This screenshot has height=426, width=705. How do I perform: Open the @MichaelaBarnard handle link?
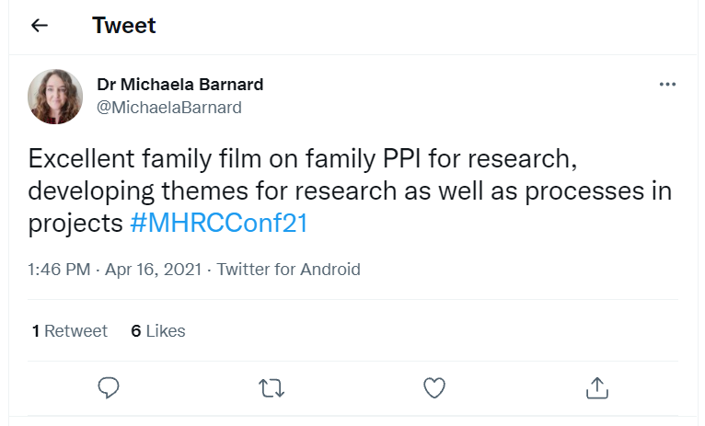(x=169, y=108)
